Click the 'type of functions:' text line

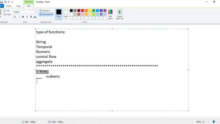pyautogui.click(x=51, y=32)
